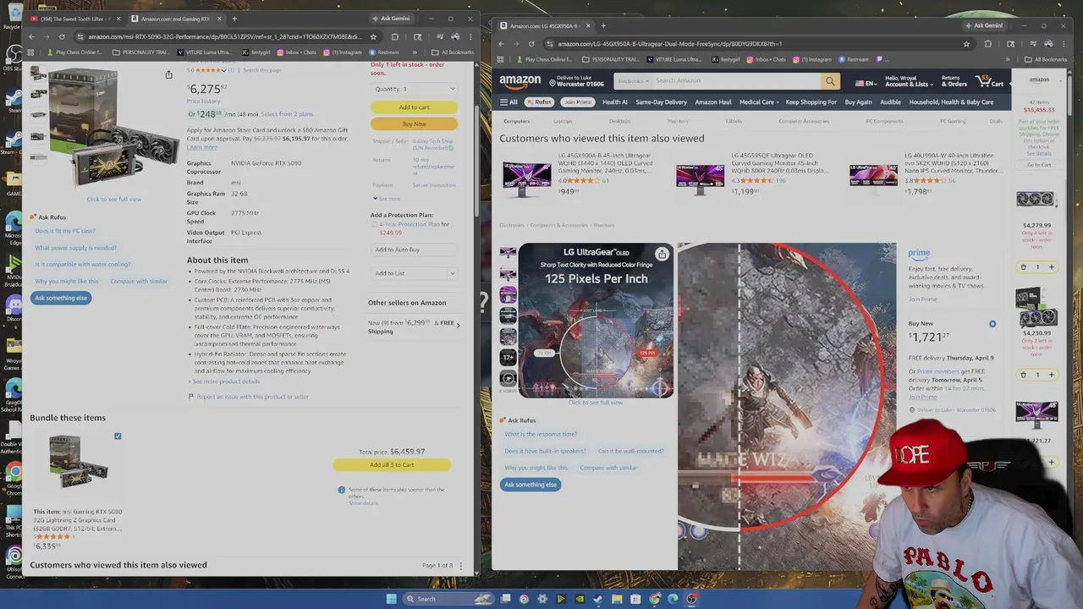Select PC Components in the subnav
The image size is (1083, 609).
click(884, 121)
